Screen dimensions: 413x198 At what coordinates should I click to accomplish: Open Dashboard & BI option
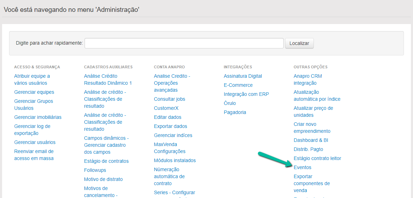point(311,140)
